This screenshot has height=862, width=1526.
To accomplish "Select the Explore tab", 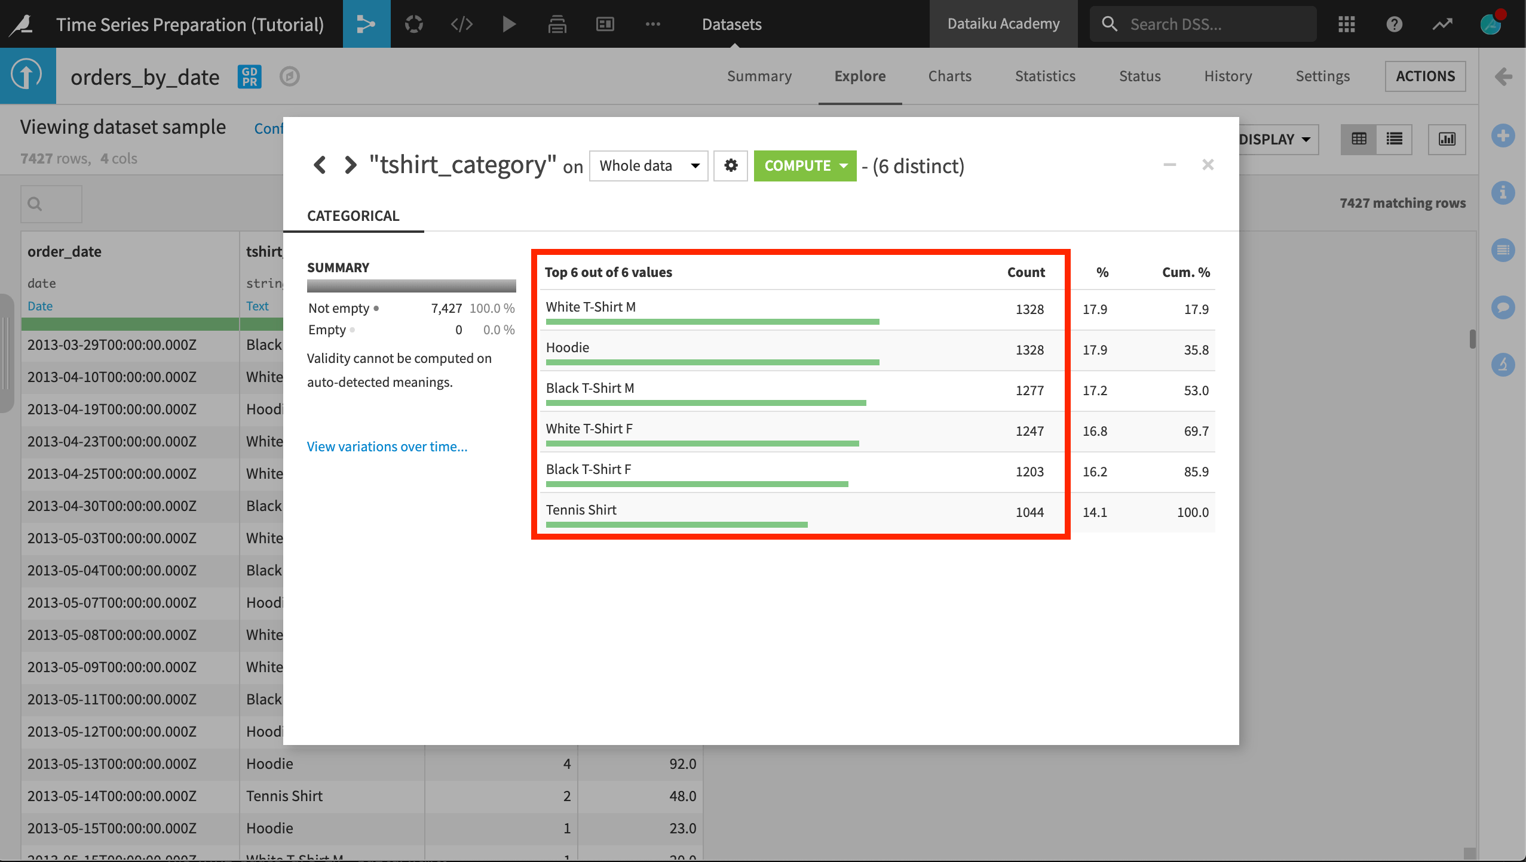I will (860, 76).
